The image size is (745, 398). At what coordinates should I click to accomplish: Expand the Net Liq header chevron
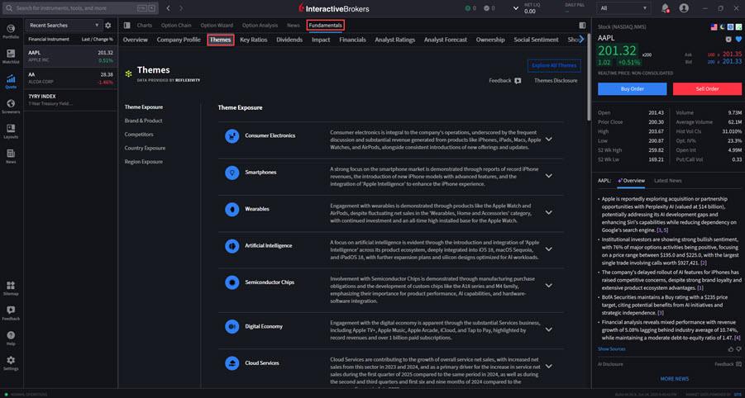point(516,8)
